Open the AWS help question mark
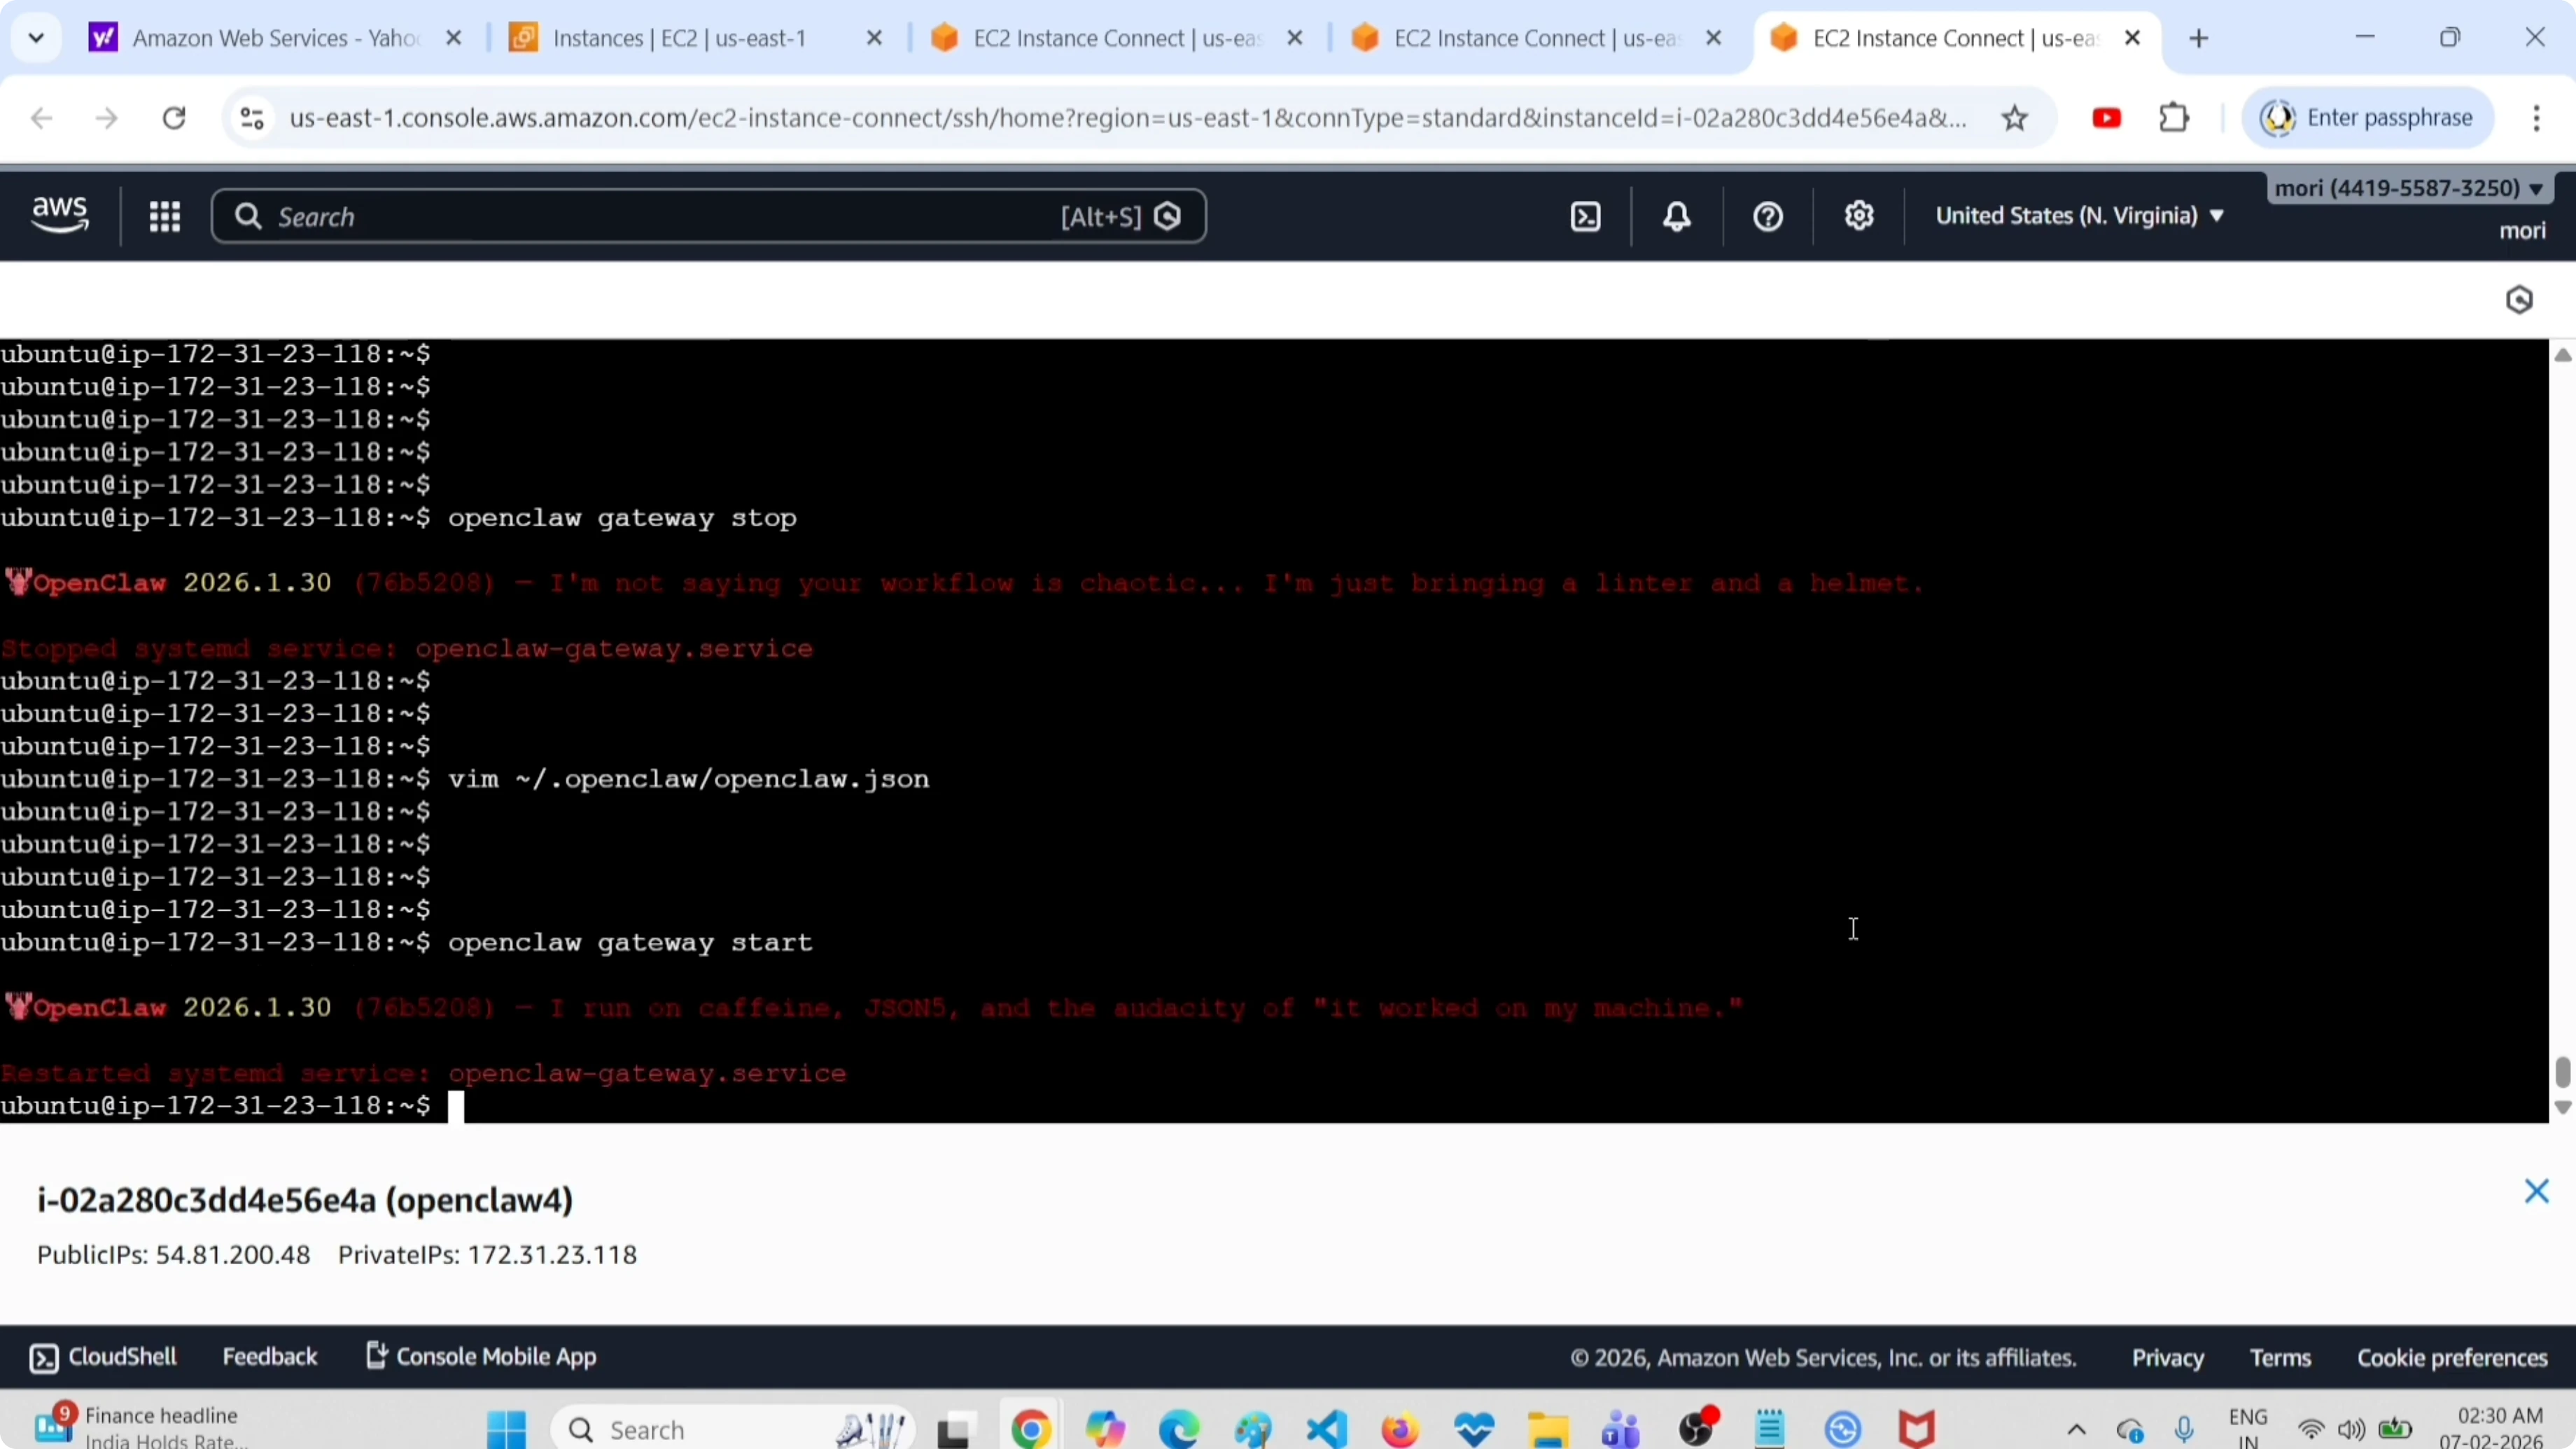Screen dimensions: 2576x1449 point(1768,216)
